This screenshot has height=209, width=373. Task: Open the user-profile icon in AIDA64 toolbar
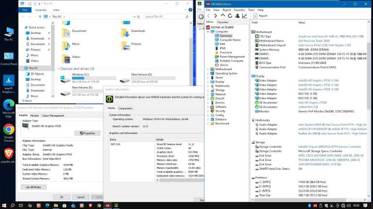click(238, 15)
